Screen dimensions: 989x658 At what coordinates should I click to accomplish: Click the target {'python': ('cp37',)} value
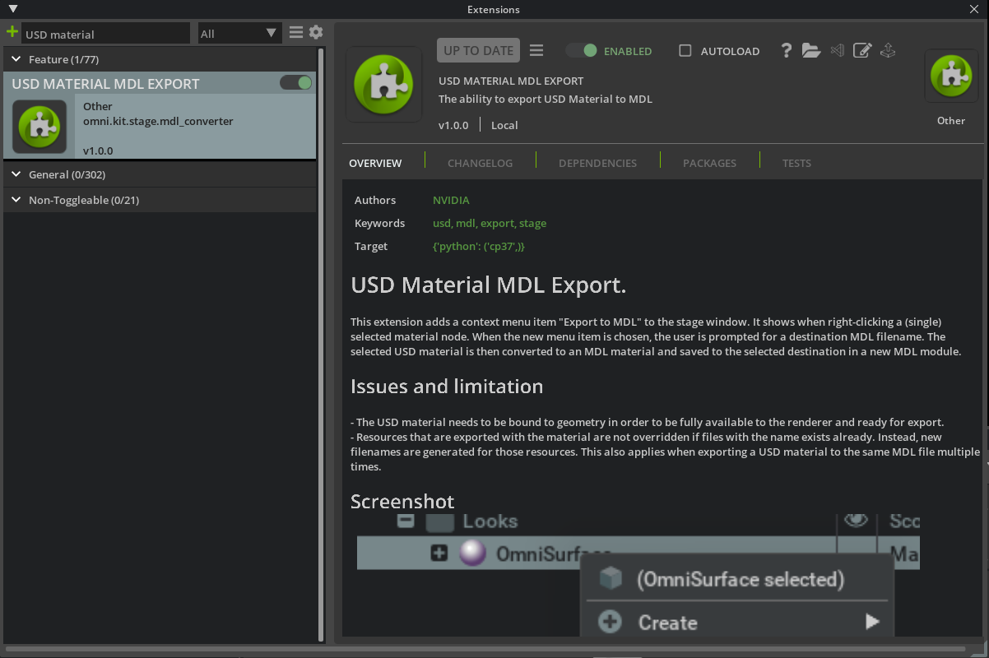pos(478,246)
